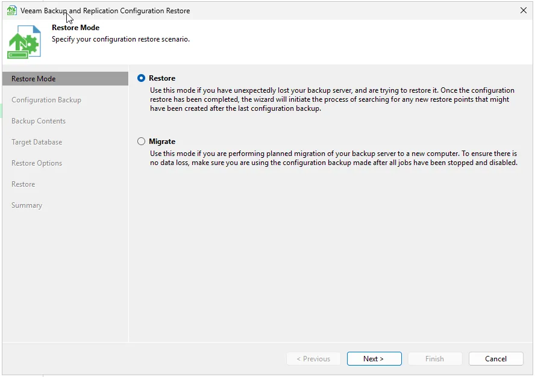Close the Configuration Restore window
Image resolution: width=535 pixels, height=377 pixels.
[x=523, y=10]
